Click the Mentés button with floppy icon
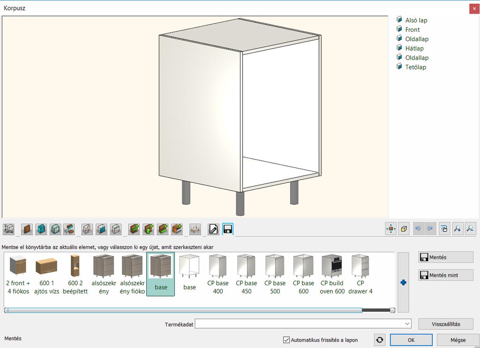 pos(446,257)
